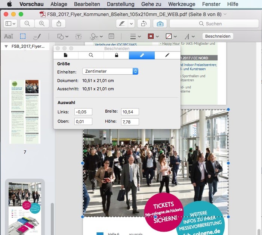Image resolution: width=262 pixels, height=235 pixels.
Task: Click the sidebar view mode button
Action: point(10,23)
